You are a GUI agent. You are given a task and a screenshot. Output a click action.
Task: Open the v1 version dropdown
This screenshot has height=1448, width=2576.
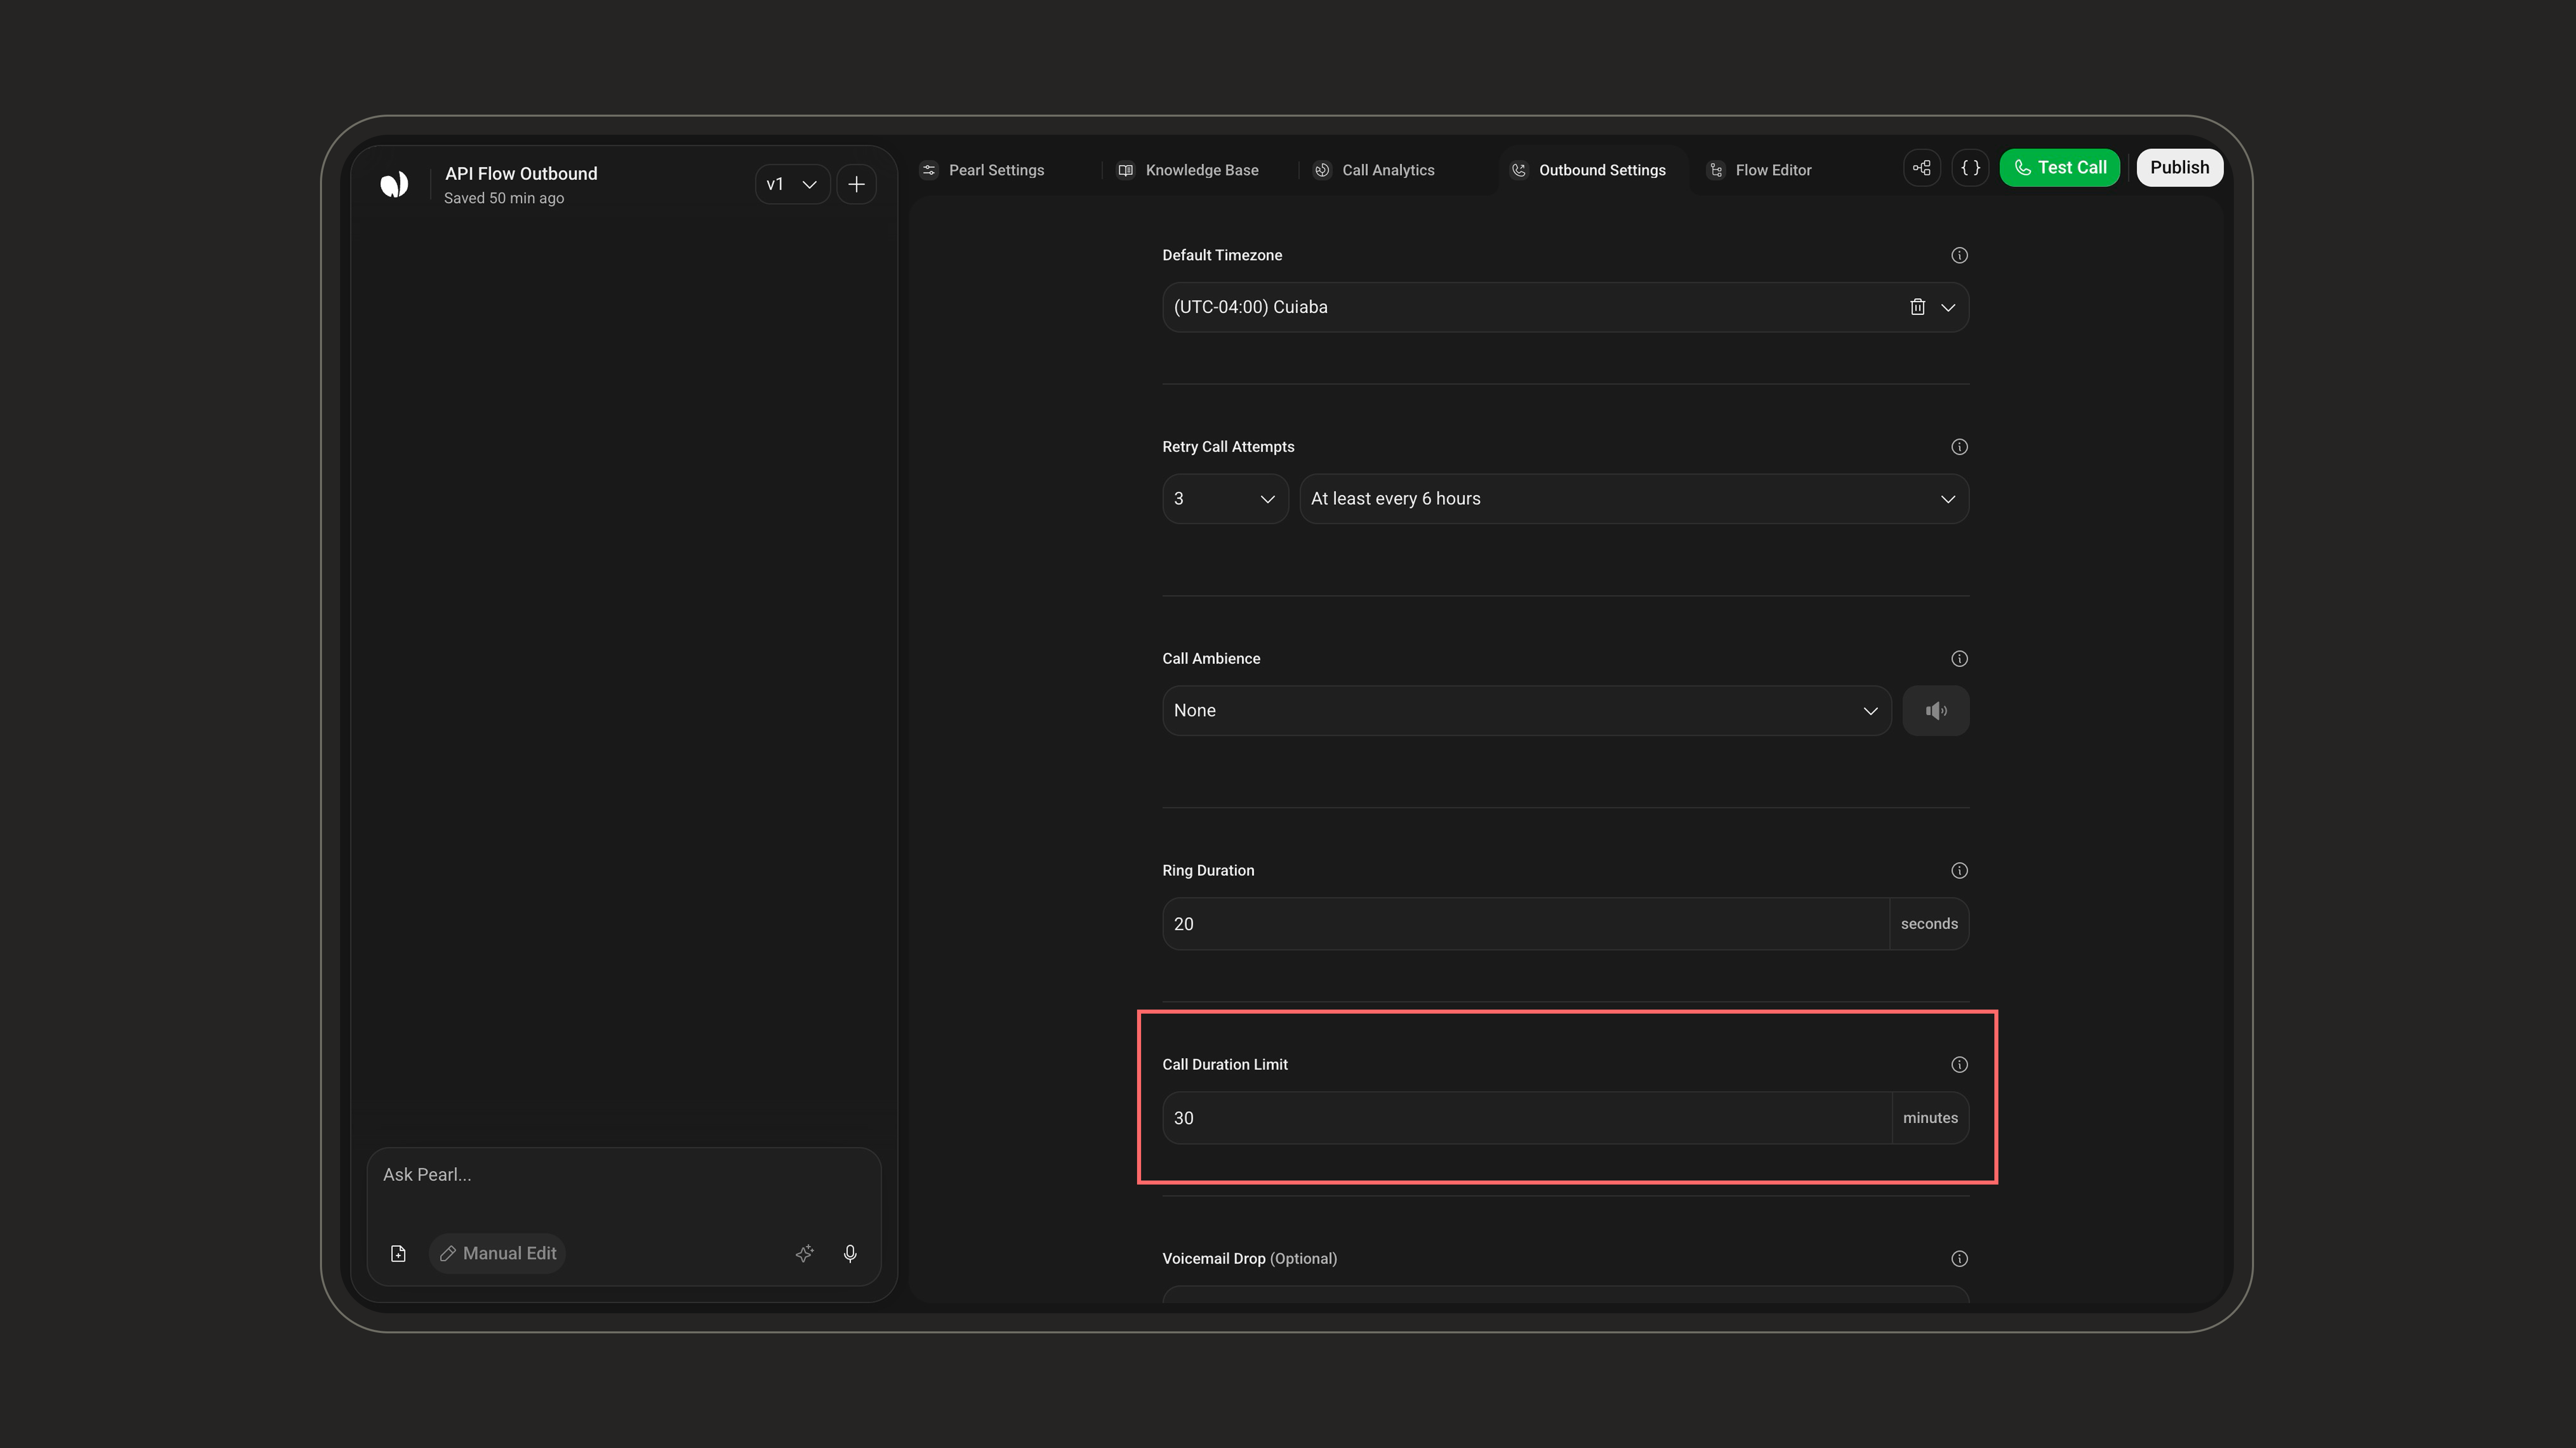click(x=792, y=184)
